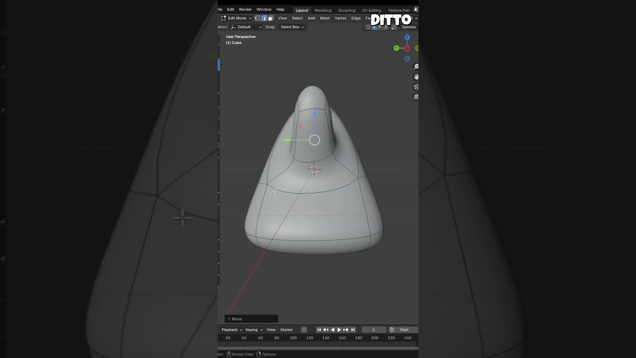This screenshot has height=358, width=636.
Task: Open the Edit menu
Action: (x=231, y=9)
